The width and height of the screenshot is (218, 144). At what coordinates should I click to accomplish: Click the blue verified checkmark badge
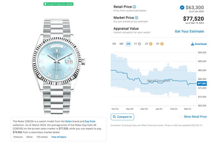point(182,7)
